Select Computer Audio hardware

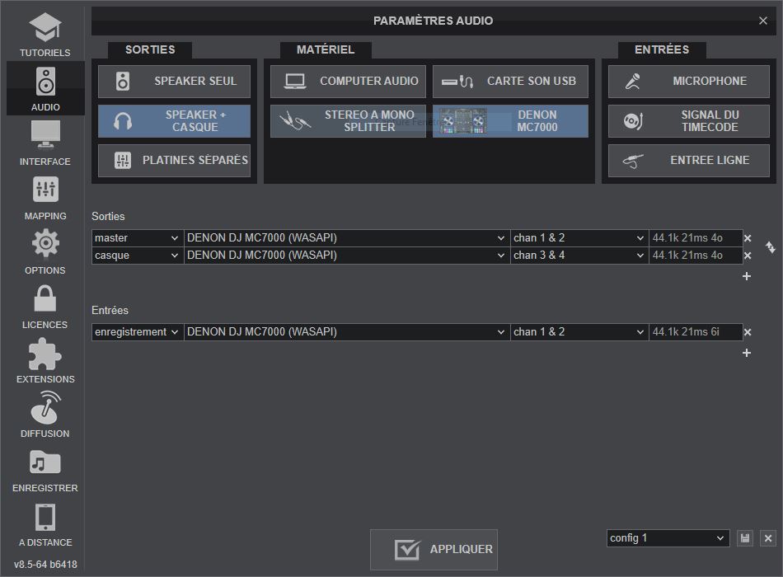348,81
